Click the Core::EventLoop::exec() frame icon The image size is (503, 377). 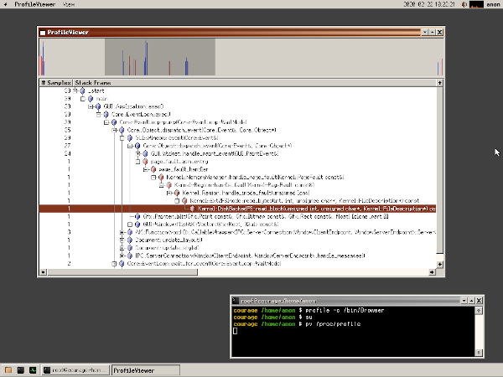point(106,115)
